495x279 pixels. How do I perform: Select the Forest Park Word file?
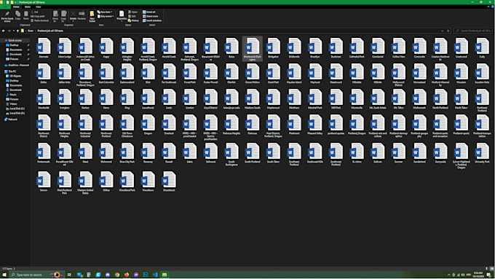point(190,74)
